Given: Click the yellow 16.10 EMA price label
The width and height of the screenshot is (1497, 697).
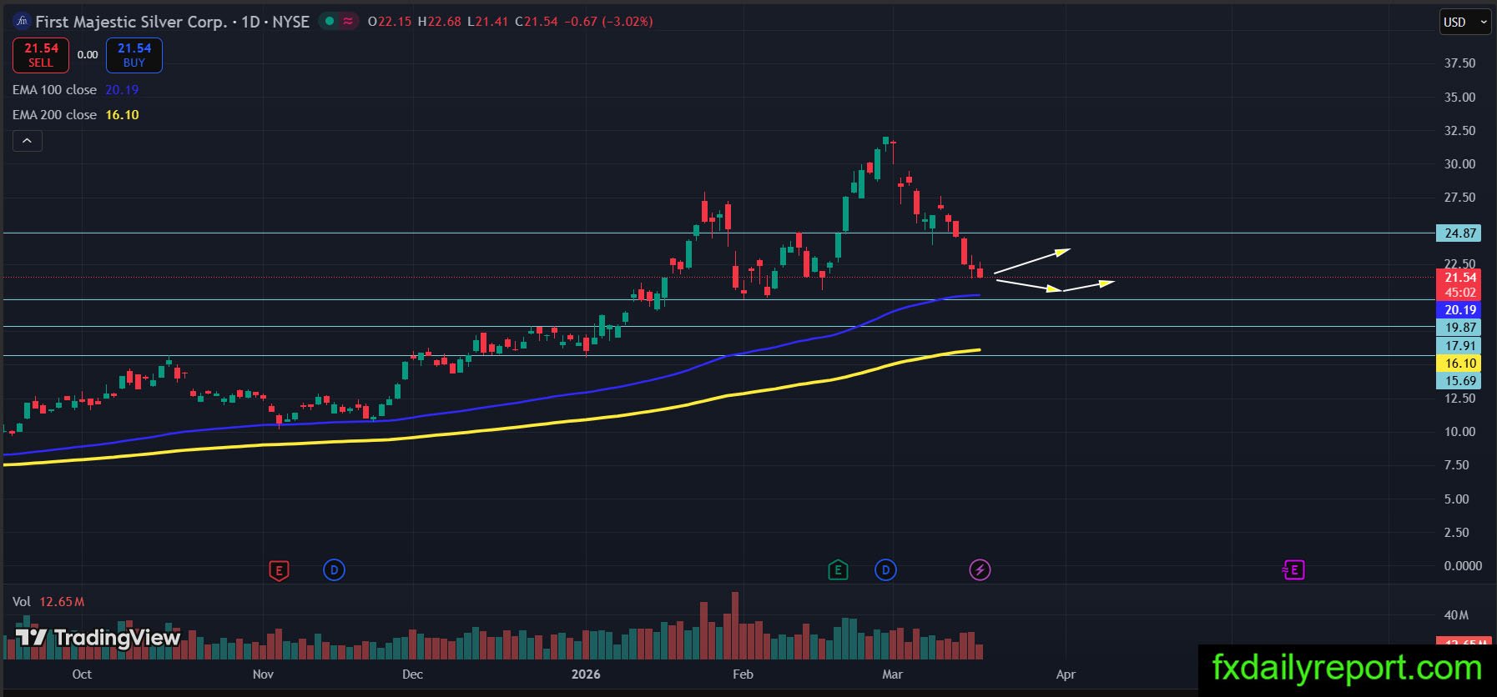Looking at the screenshot, I should tap(1459, 363).
